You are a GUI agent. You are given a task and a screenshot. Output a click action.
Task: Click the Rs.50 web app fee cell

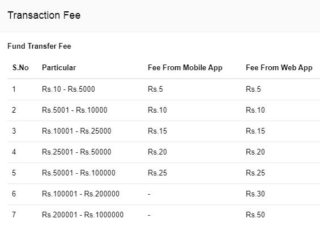click(255, 215)
